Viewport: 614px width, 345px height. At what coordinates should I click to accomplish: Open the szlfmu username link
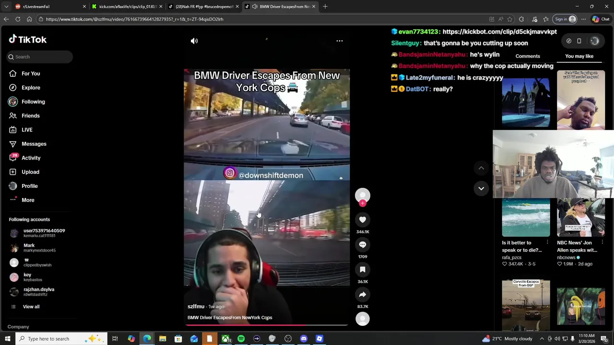tap(196, 307)
